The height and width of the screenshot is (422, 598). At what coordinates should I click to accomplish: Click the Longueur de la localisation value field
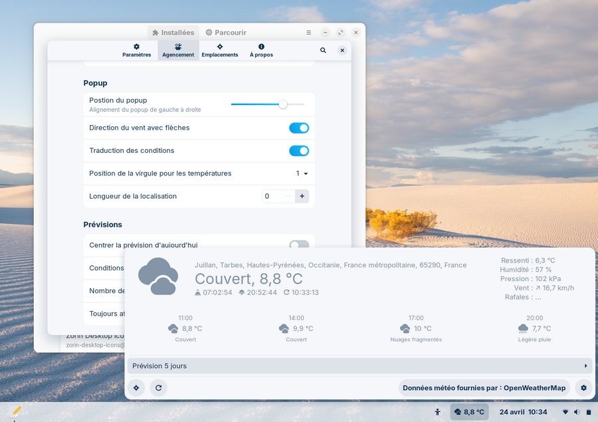point(271,196)
